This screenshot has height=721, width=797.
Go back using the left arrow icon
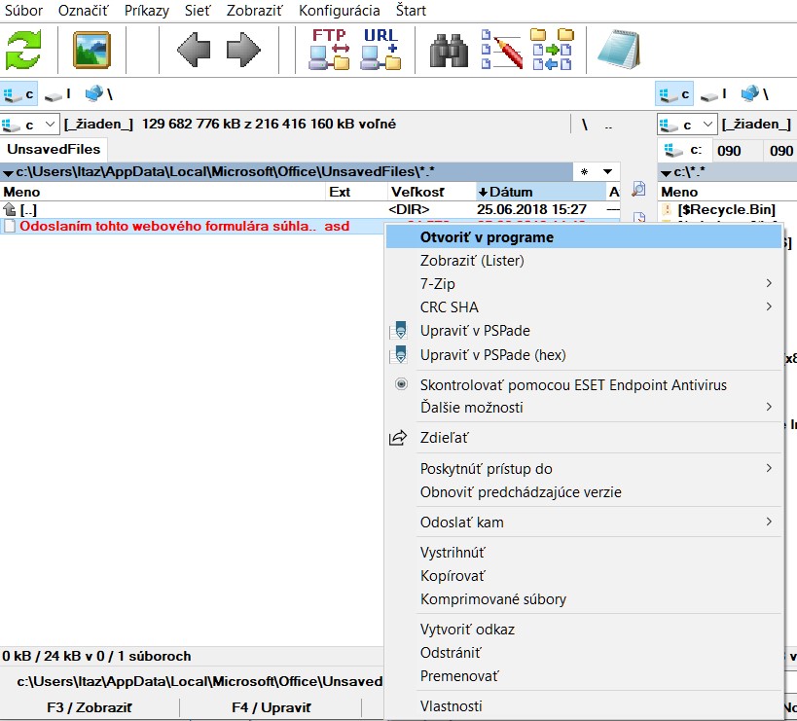coord(194,50)
